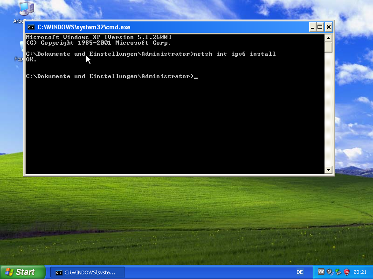The height and width of the screenshot is (279, 373).
Task: Maximize the cmd.exe window
Action: click(x=320, y=27)
